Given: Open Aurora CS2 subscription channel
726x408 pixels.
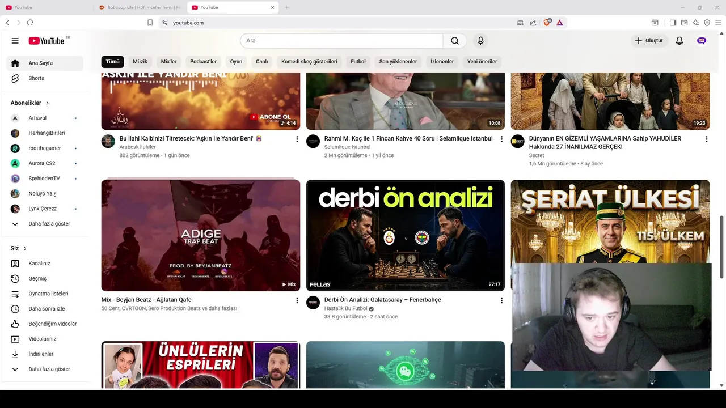Looking at the screenshot, I should pos(45,163).
